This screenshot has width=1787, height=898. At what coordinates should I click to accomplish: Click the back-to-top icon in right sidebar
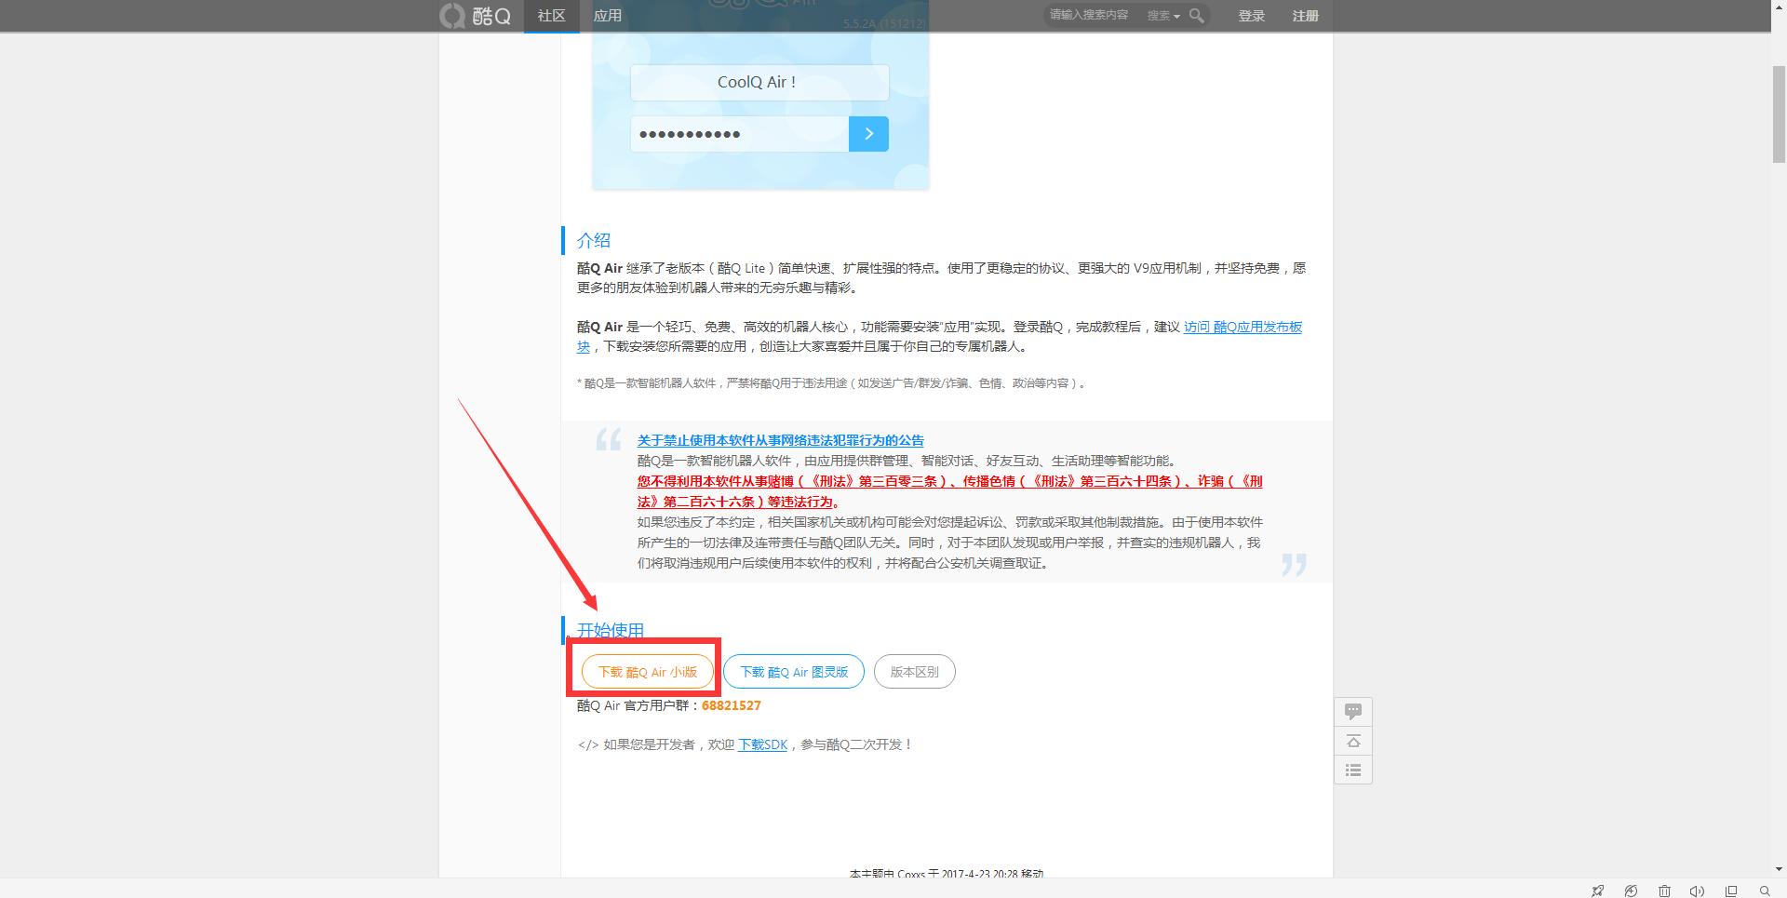point(1353,741)
